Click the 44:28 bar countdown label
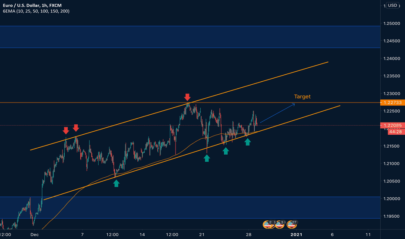405x239 pixels. click(x=396, y=132)
